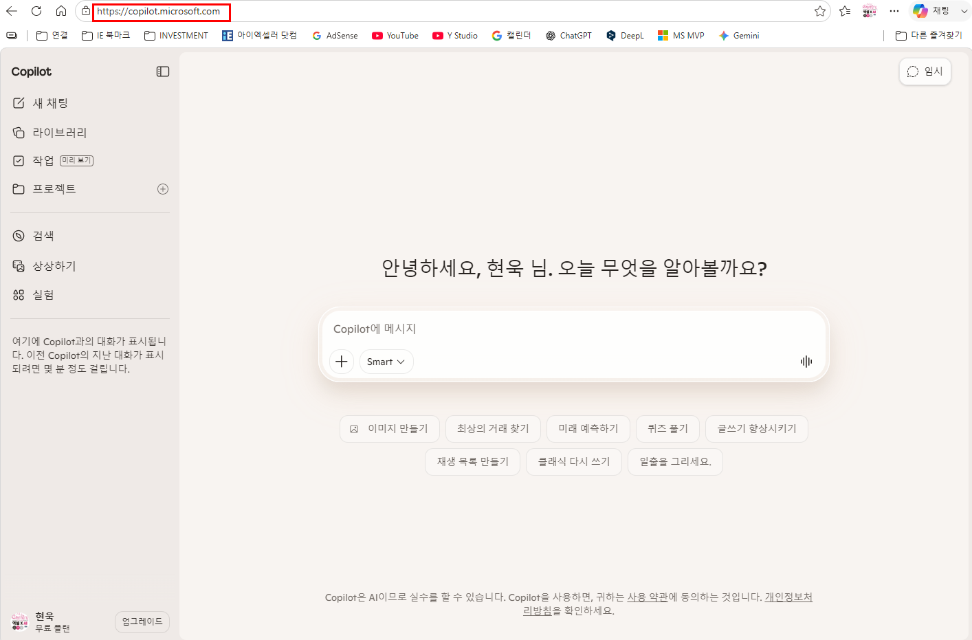This screenshot has height=640, width=972.
Task: Open the 아이엑셀러 닷컴 bookmark
Action: tap(259, 36)
